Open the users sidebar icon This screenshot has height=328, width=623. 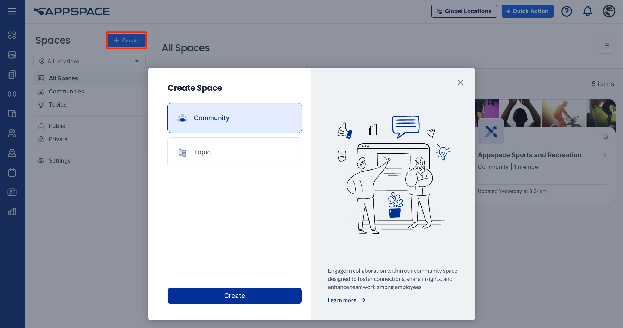tap(12, 133)
